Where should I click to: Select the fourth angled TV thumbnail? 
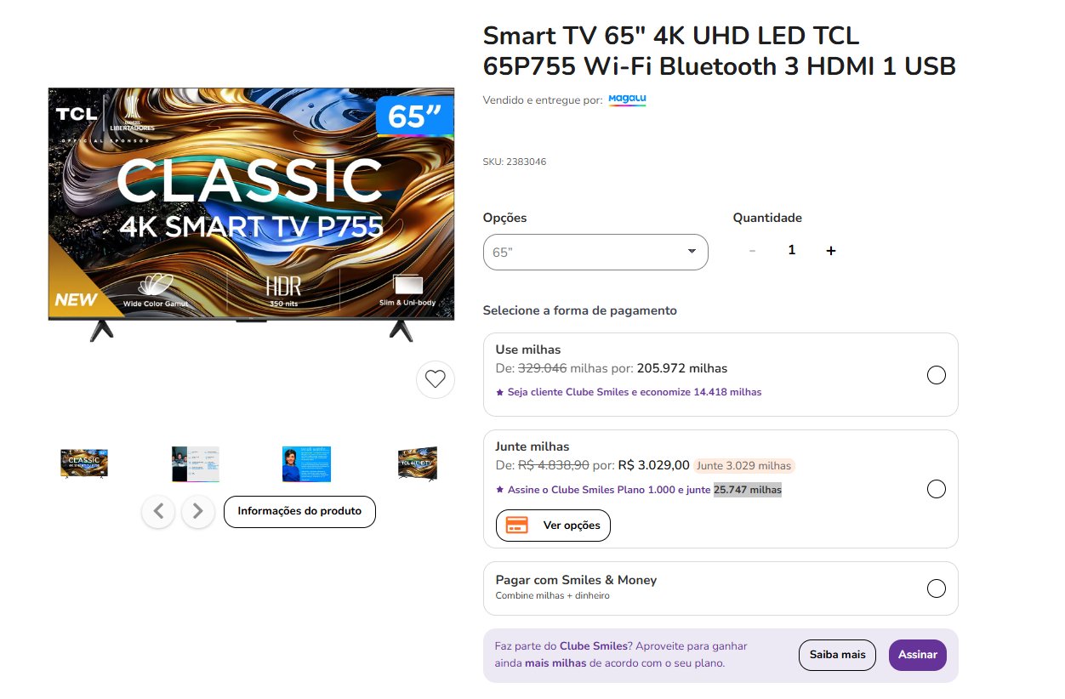click(x=418, y=463)
